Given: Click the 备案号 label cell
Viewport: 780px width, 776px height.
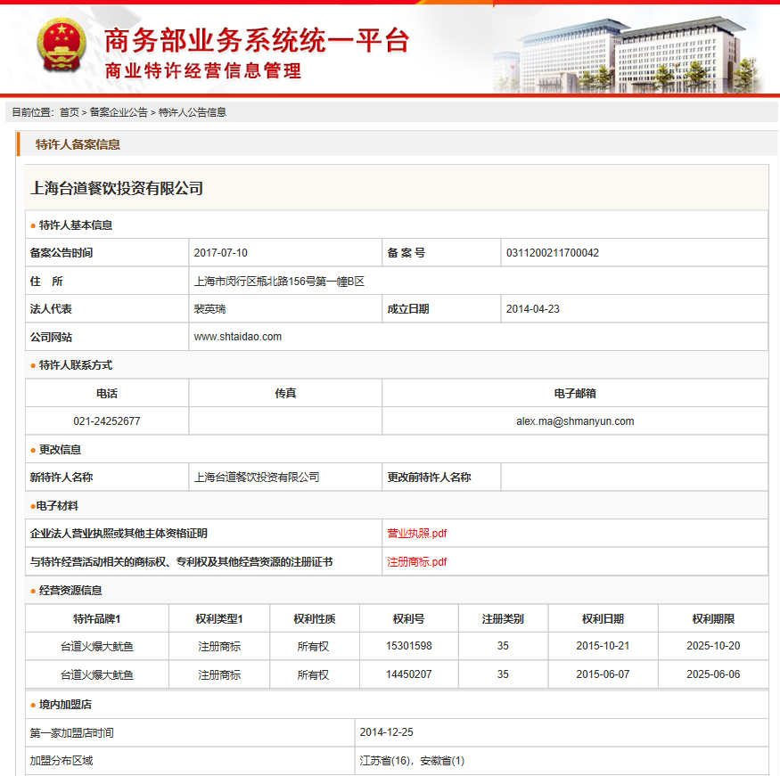Looking at the screenshot, I should 406,252.
